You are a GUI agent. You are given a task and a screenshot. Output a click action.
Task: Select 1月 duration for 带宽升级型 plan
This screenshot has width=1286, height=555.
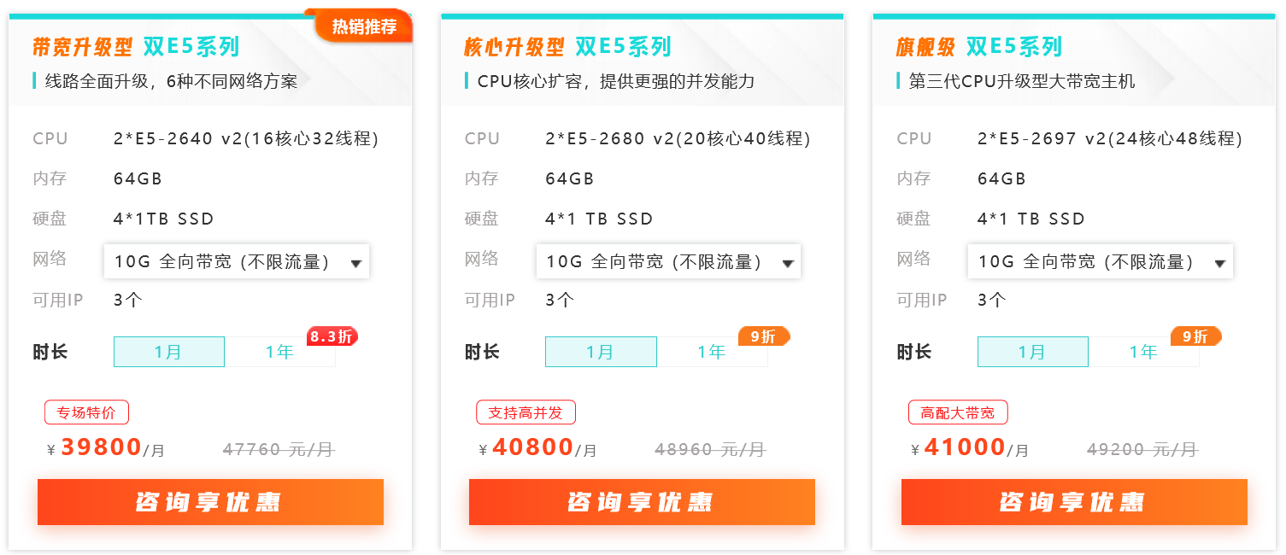click(x=169, y=352)
